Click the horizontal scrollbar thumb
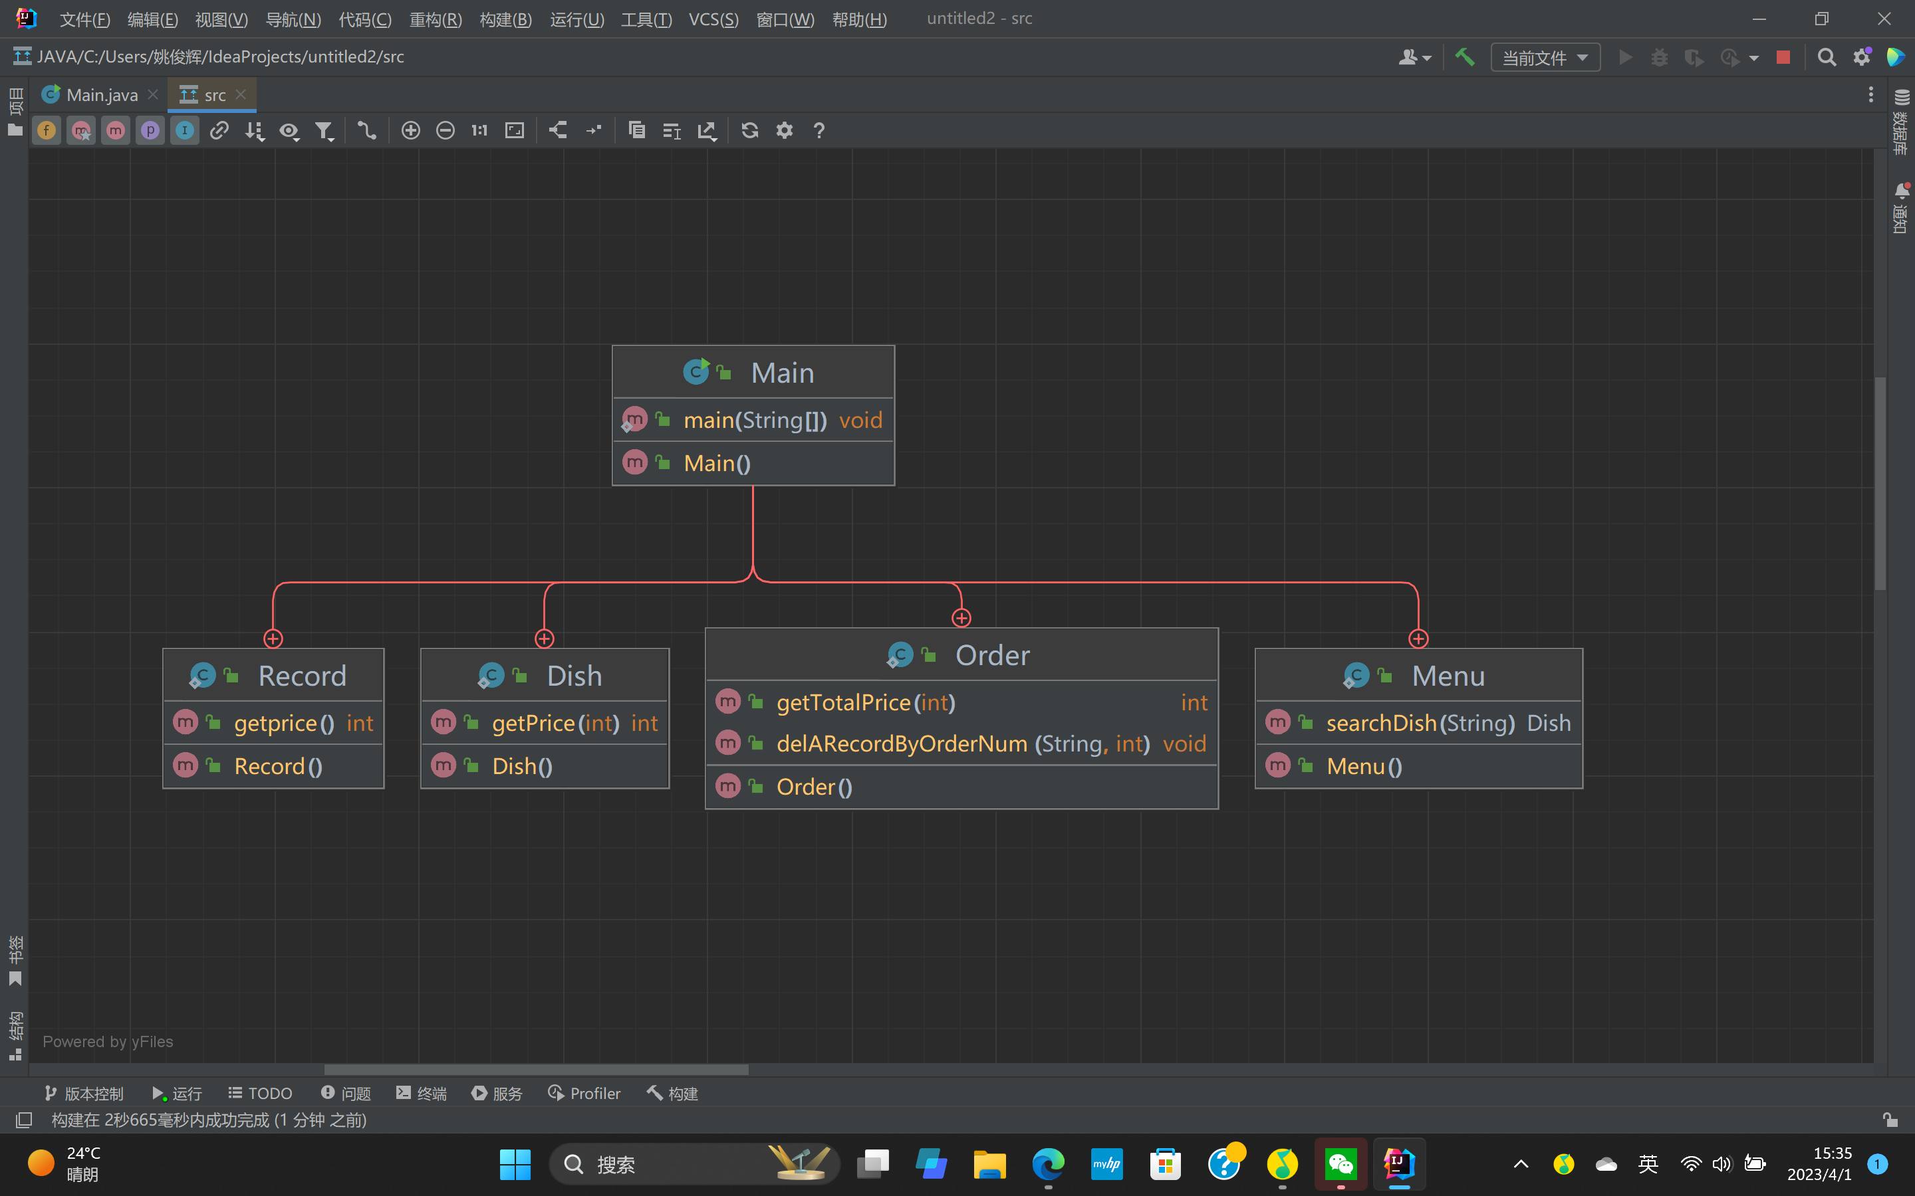 [536, 1070]
